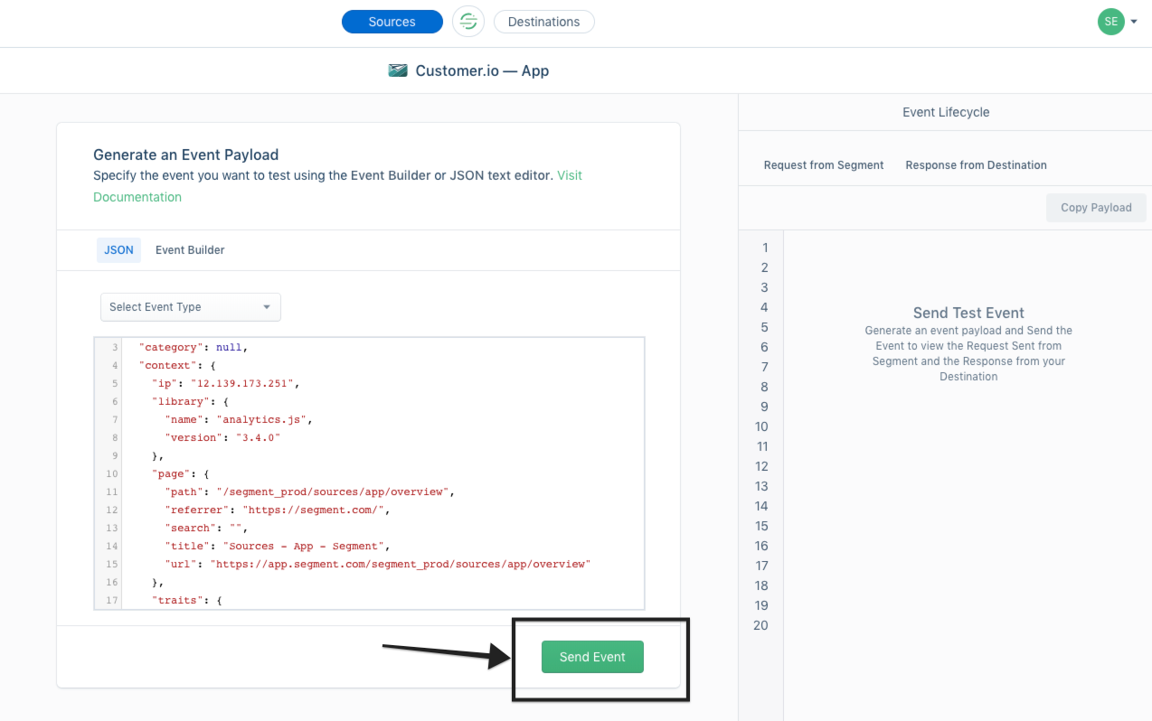The height and width of the screenshot is (721, 1152).
Task: Click the "traits": { line
Action: click(186, 600)
